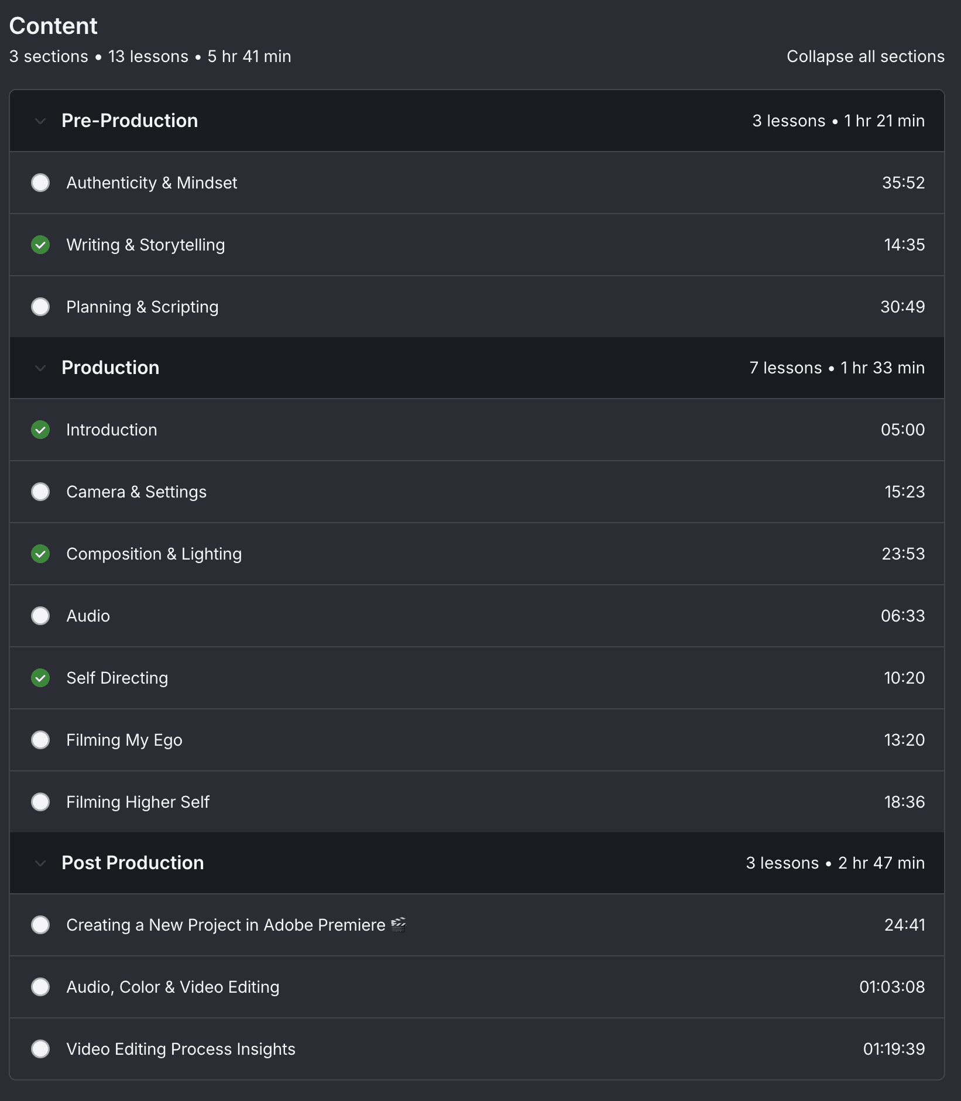Screen dimensions: 961x1101
Task: Click completed checkmark next to Introduction lesson
Action: point(40,430)
